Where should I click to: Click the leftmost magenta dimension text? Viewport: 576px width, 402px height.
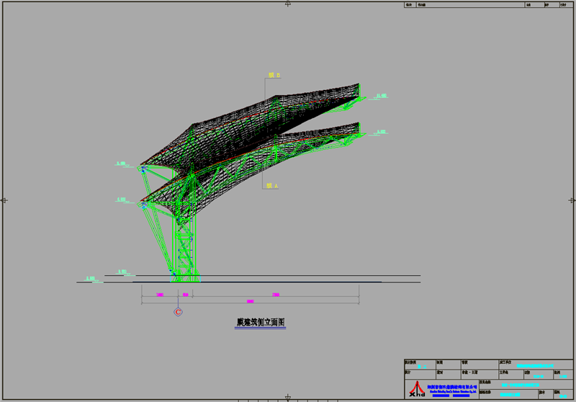click(160, 294)
